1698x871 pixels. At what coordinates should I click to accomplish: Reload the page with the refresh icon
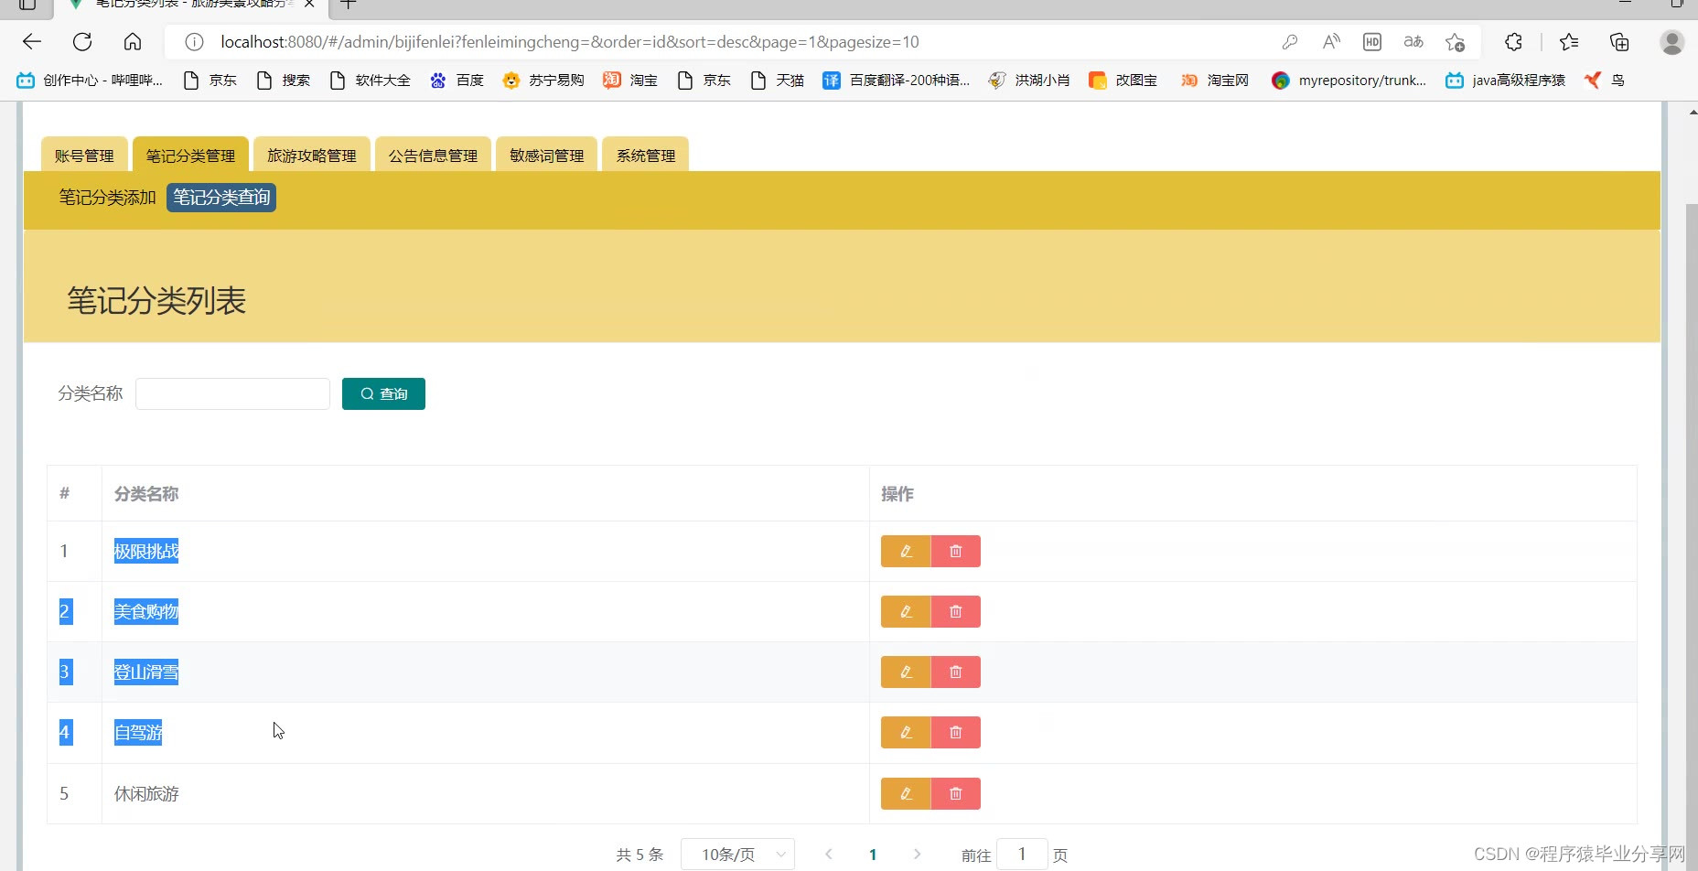(82, 41)
